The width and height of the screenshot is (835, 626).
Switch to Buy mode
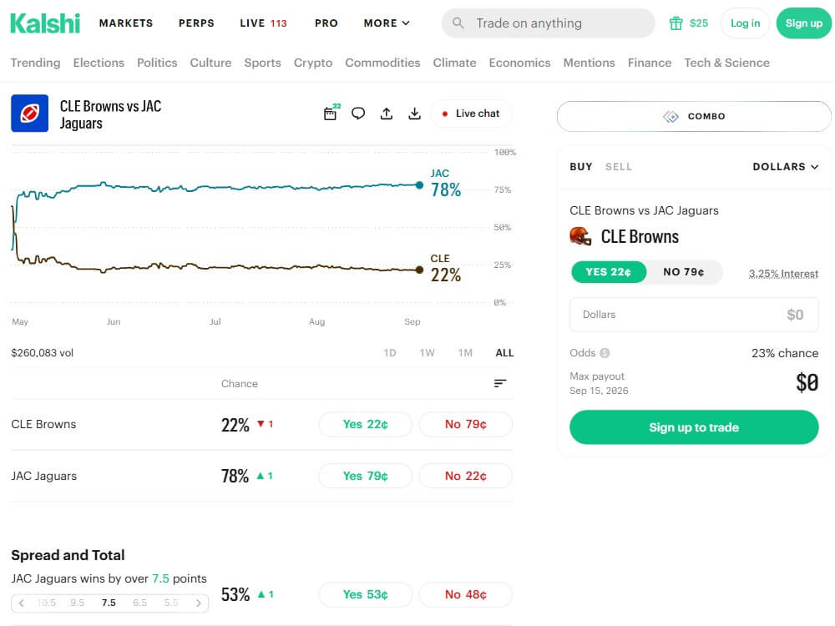pyautogui.click(x=581, y=167)
